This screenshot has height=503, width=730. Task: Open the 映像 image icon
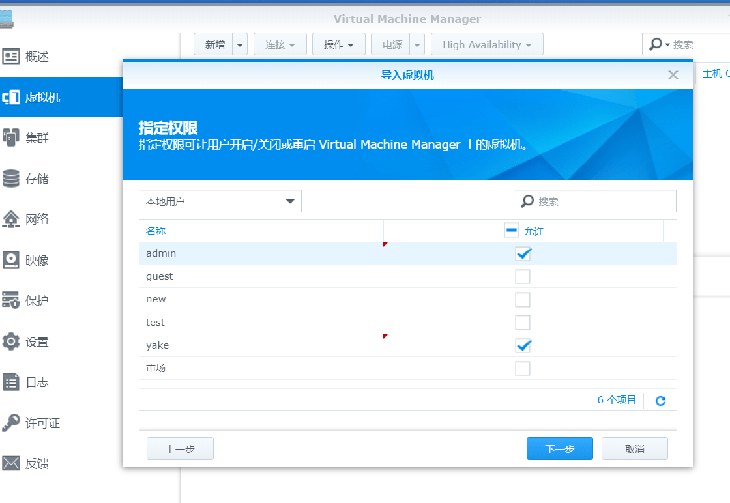coord(11,260)
